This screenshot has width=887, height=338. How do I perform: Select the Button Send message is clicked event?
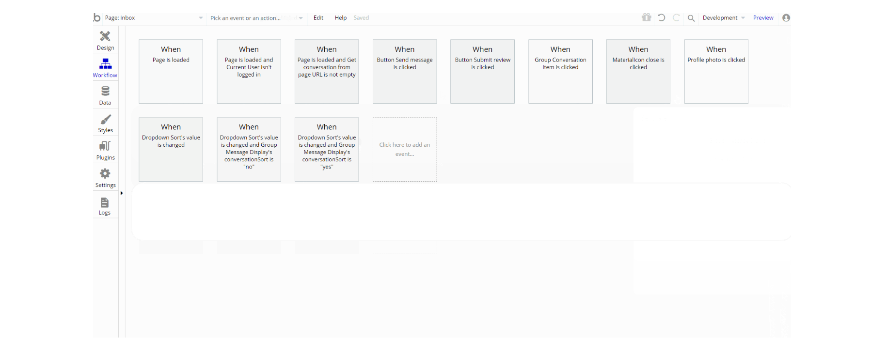click(405, 71)
